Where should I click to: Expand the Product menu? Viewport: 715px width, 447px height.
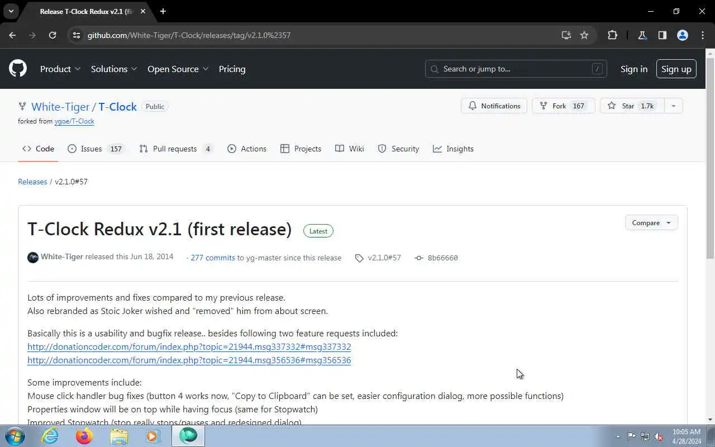60,69
